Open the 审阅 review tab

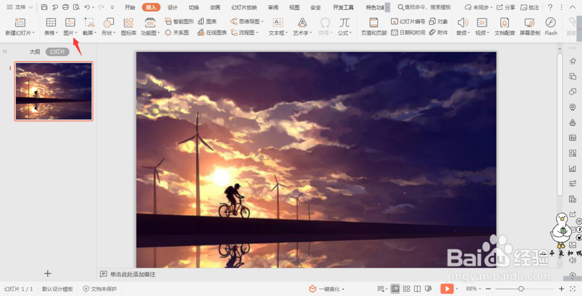[x=273, y=8]
